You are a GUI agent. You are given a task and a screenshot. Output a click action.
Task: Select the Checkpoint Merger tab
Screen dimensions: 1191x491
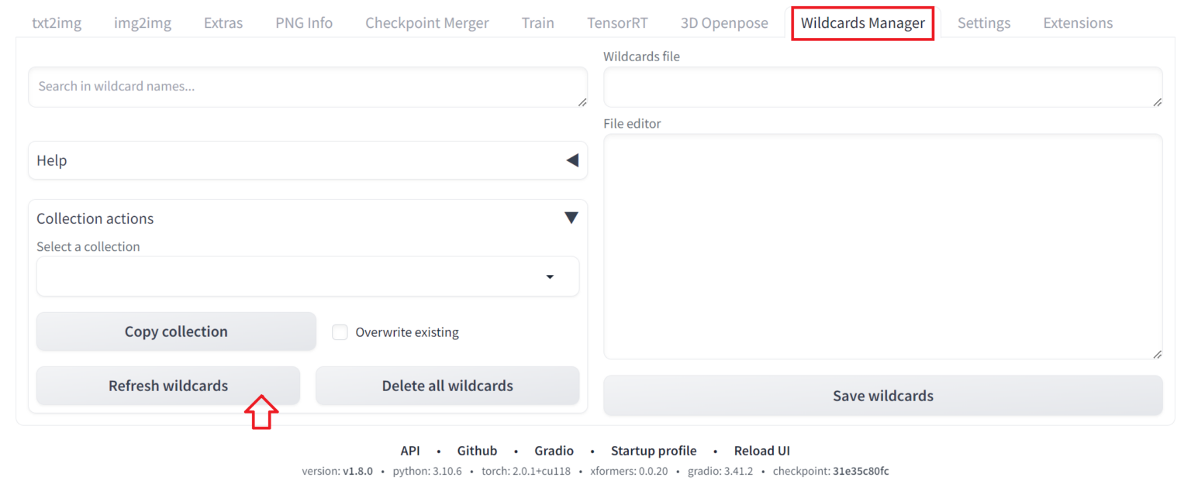tap(427, 22)
